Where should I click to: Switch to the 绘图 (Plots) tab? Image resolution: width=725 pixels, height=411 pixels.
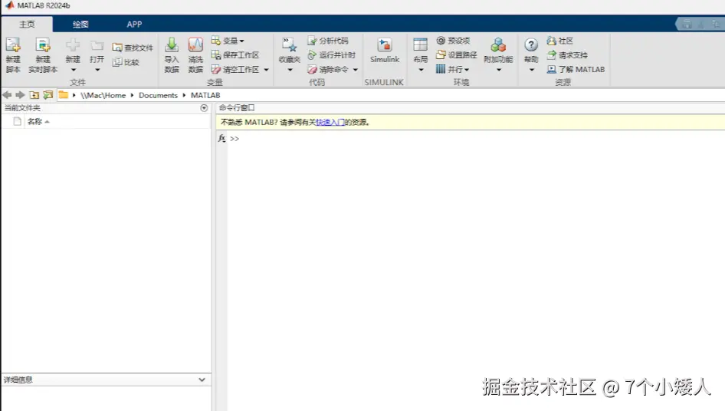pyautogui.click(x=80, y=24)
